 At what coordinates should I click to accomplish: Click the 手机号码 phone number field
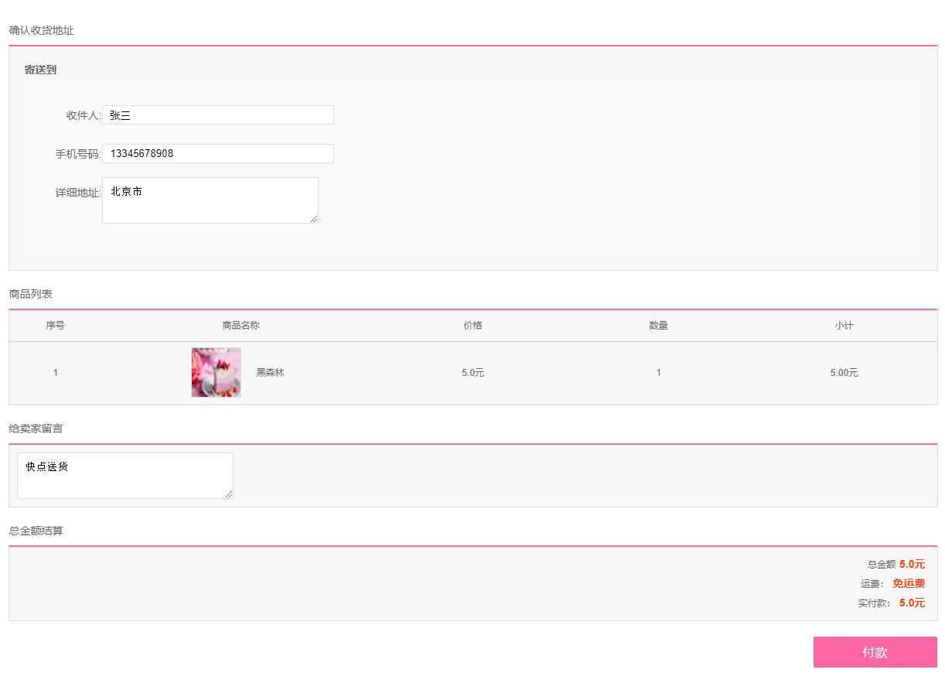tap(218, 154)
